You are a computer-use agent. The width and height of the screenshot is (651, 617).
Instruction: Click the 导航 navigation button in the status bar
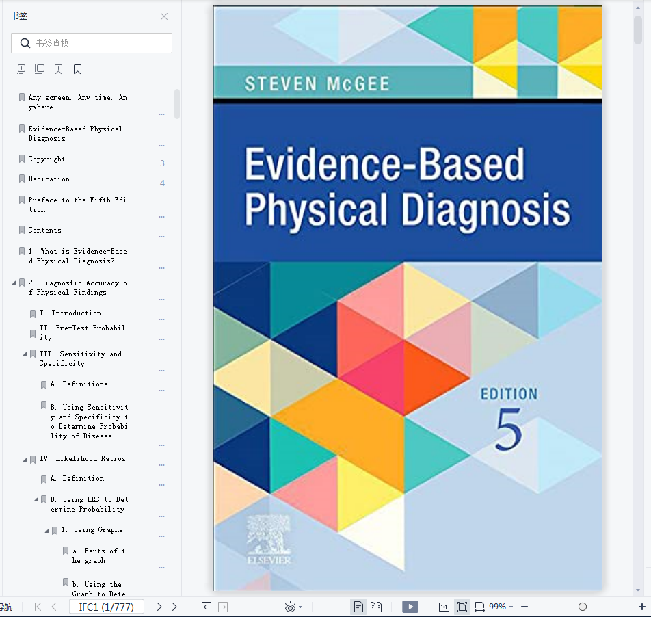tap(6, 607)
